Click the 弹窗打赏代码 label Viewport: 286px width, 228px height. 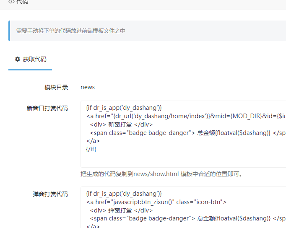[50, 194]
